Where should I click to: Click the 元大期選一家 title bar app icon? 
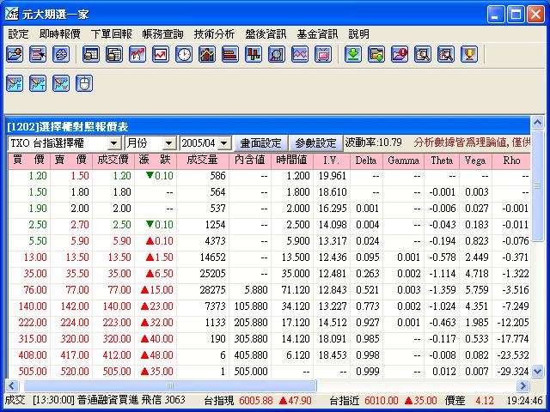click(x=12, y=14)
